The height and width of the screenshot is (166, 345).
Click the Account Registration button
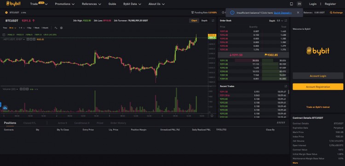pos(318,87)
